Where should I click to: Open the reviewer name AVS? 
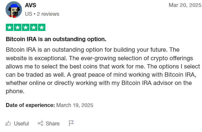click(31, 5)
